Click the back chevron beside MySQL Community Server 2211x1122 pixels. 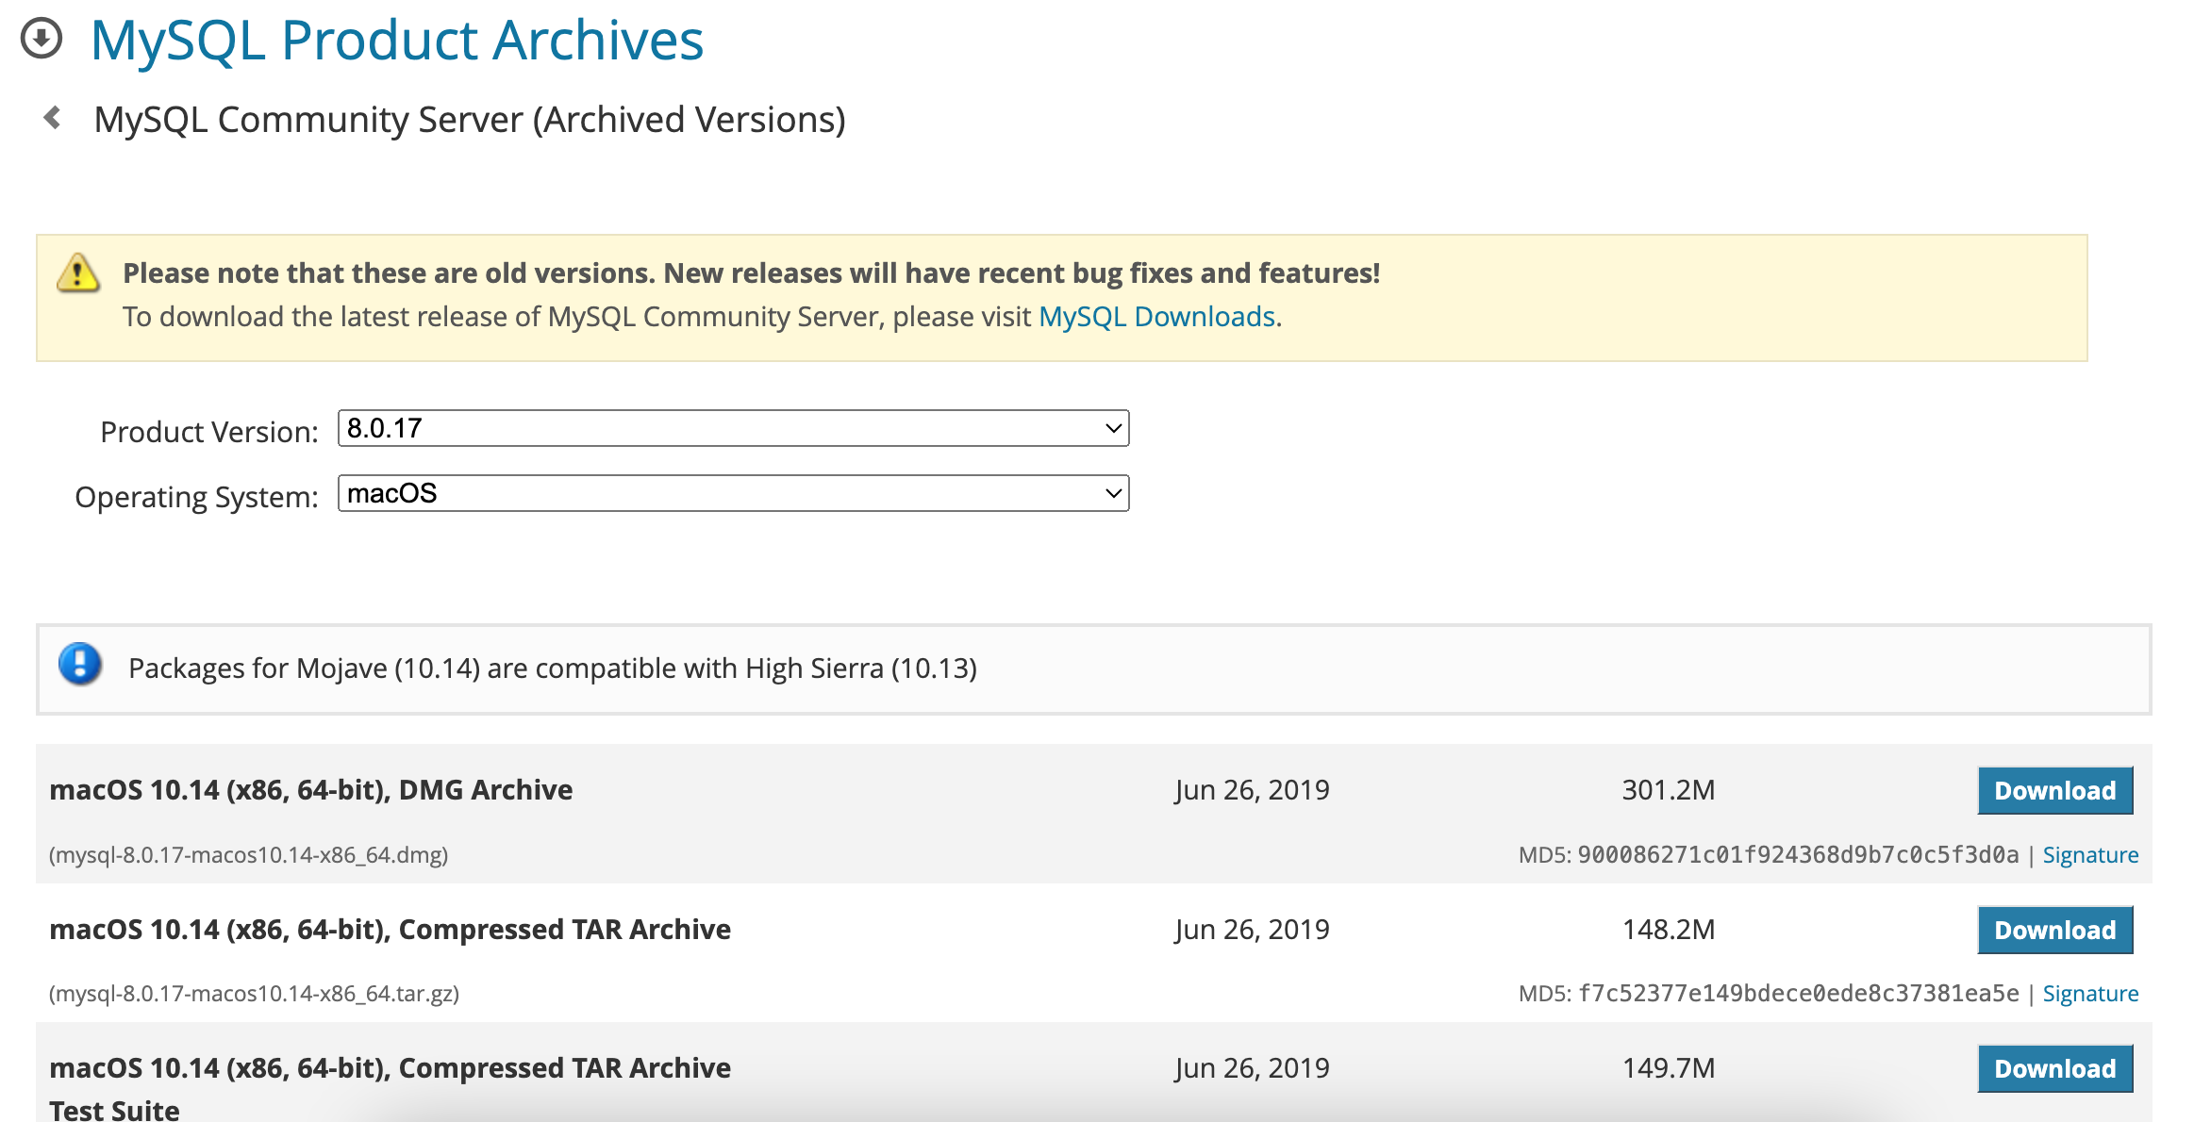(x=53, y=118)
